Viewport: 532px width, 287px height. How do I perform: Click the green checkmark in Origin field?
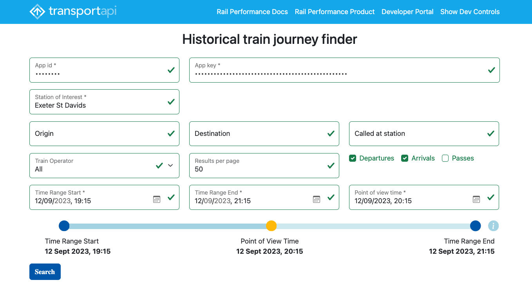pos(171,134)
